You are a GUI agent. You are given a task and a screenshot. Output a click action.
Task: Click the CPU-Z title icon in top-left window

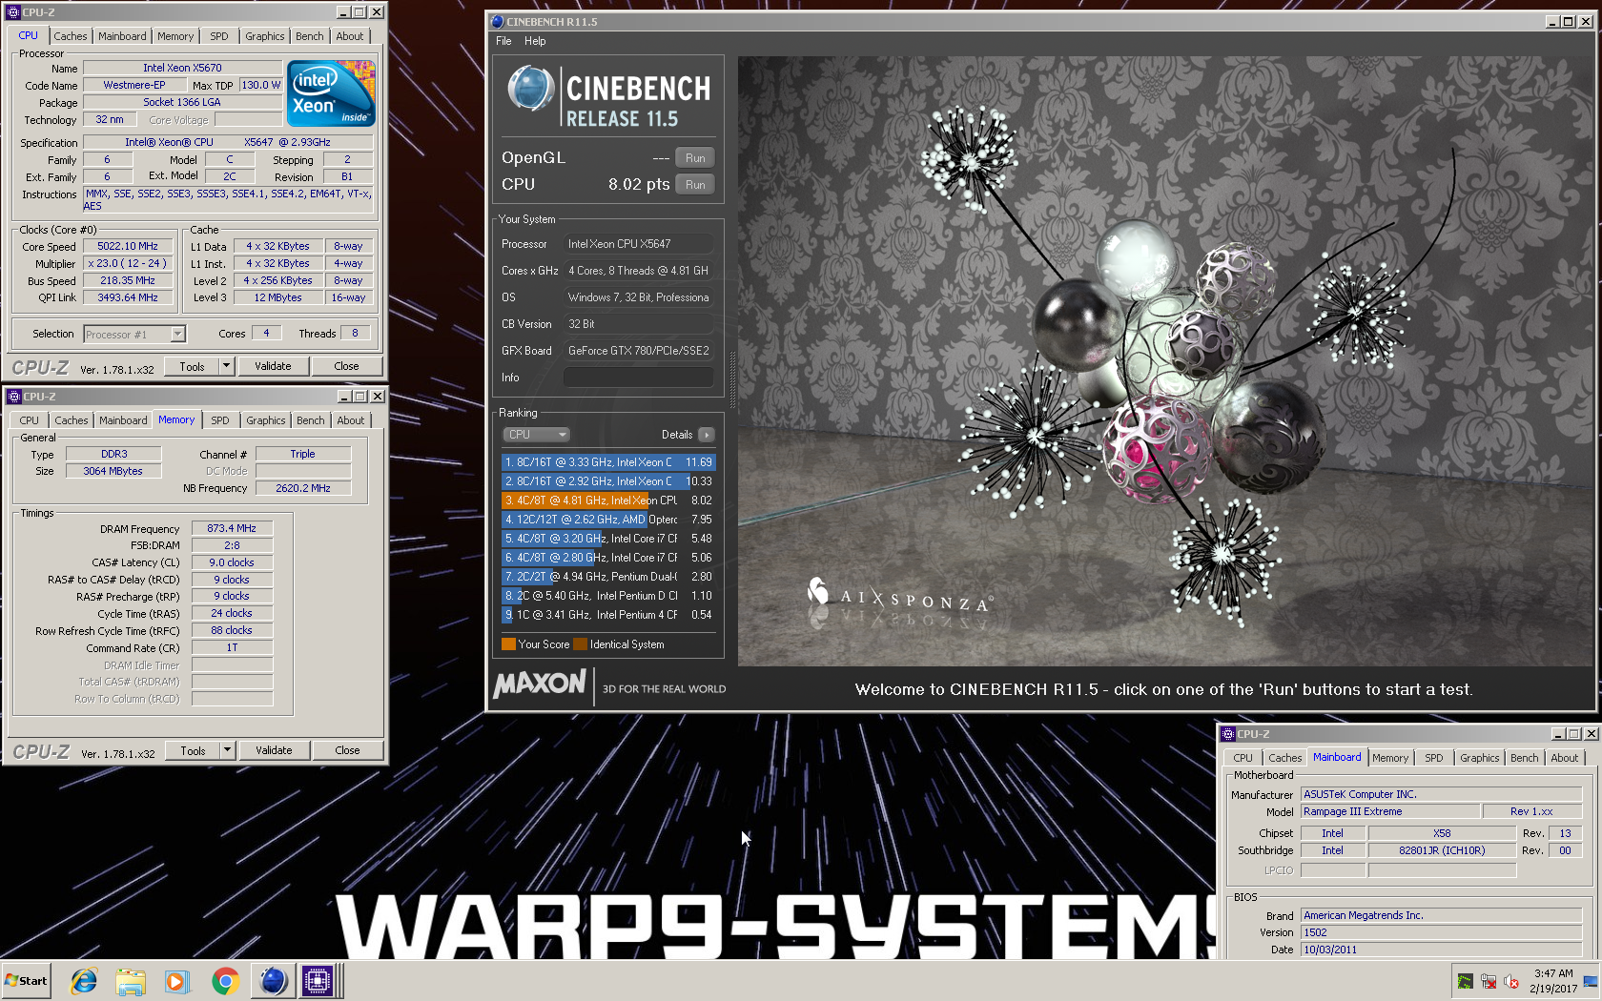tap(13, 12)
